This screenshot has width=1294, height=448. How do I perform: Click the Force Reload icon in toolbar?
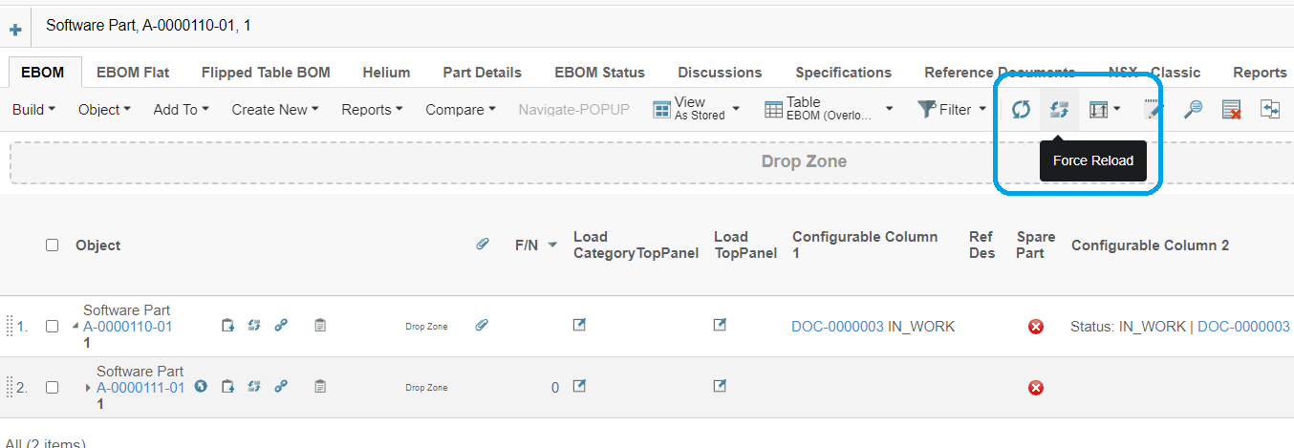pyautogui.click(x=1058, y=110)
